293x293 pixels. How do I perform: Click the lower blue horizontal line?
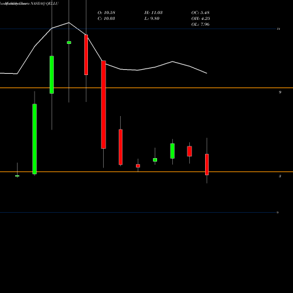138,212
